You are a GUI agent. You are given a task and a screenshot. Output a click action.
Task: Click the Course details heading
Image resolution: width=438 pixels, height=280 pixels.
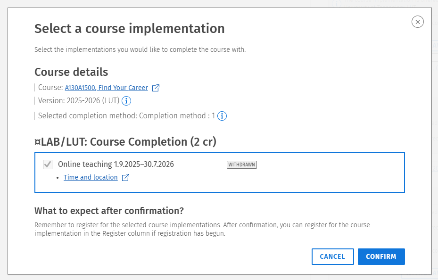tap(71, 72)
